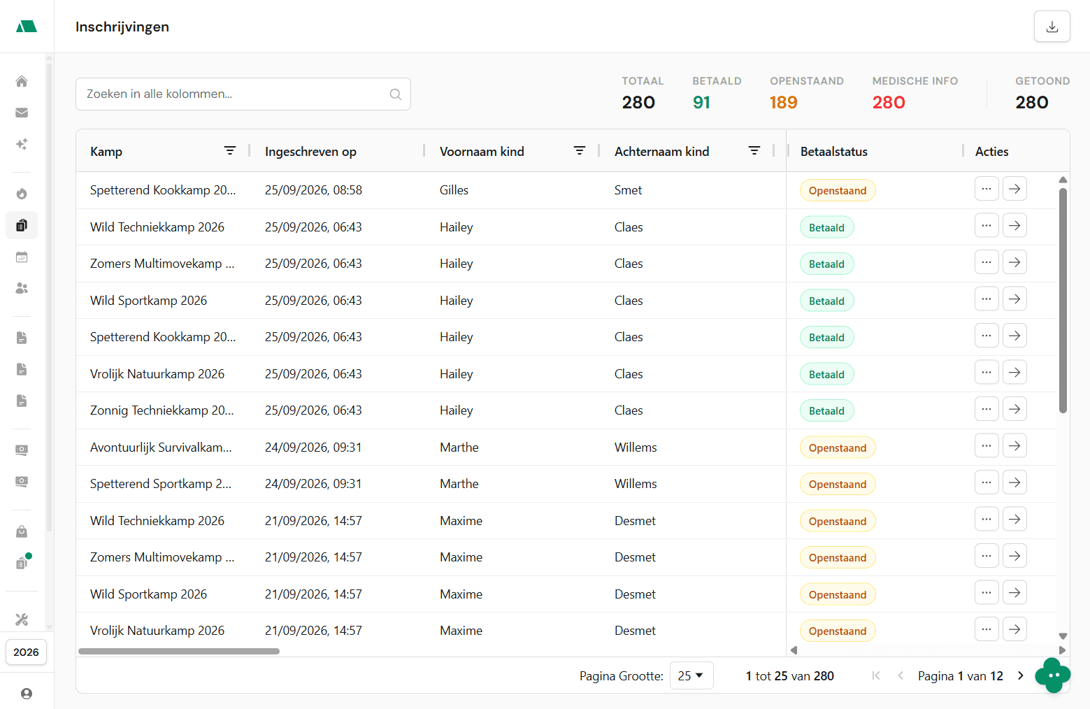Open the user account icon
Image resolution: width=1090 pixels, height=709 pixels.
(27, 694)
